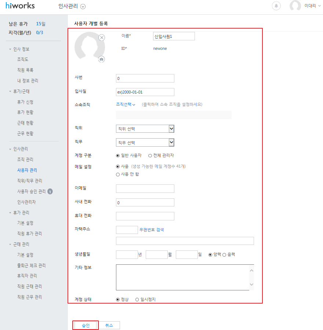Viewport: 323px width, 330px height.
Task: Click the postal code input box
Action: 127,230
